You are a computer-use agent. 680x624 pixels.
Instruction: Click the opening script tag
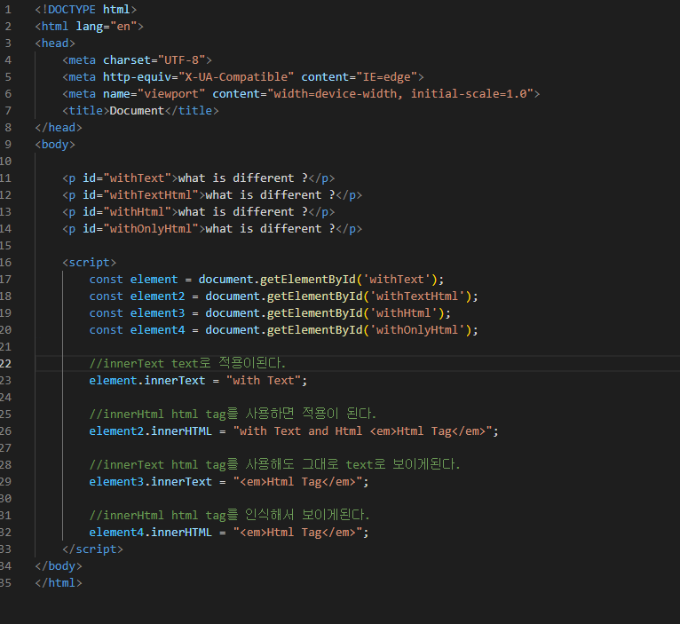[x=90, y=263]
